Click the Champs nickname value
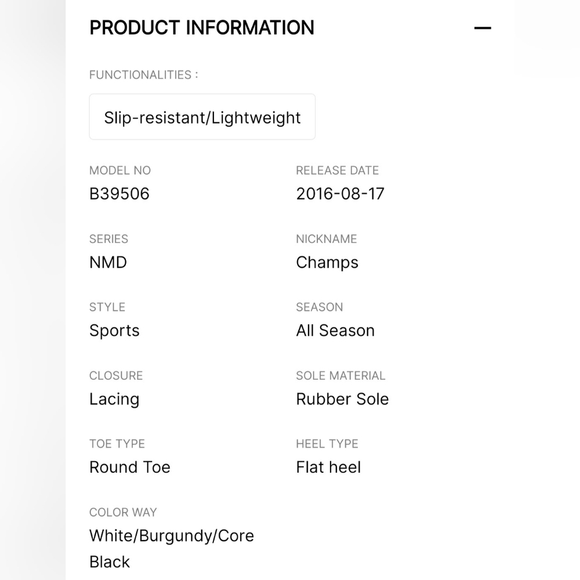The height and width of the screenshot is (580, 580). 327,263
